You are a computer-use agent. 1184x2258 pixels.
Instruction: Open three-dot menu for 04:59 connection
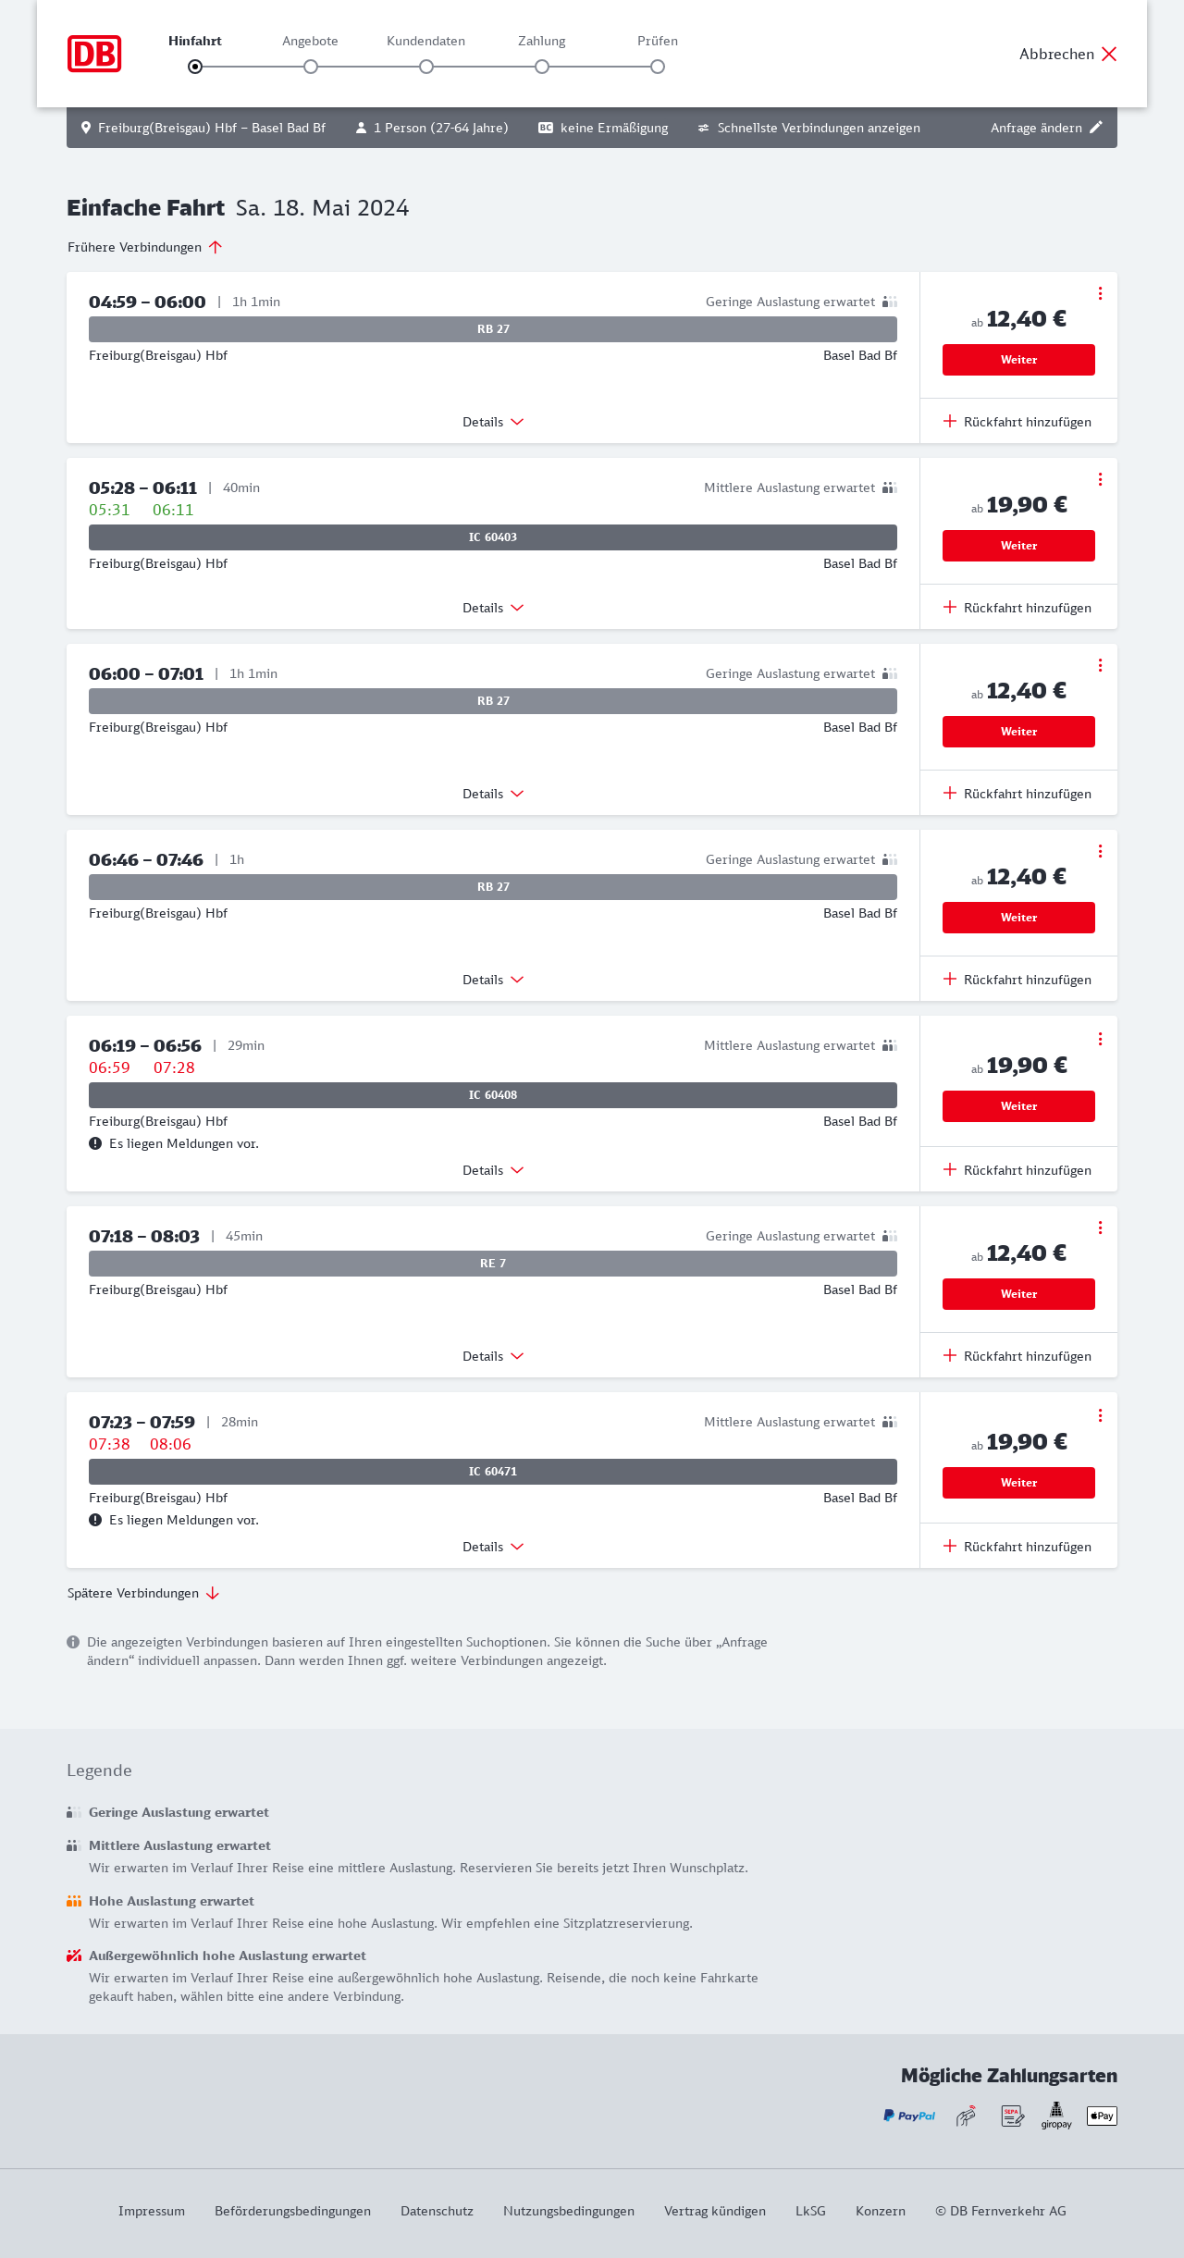1100,293
